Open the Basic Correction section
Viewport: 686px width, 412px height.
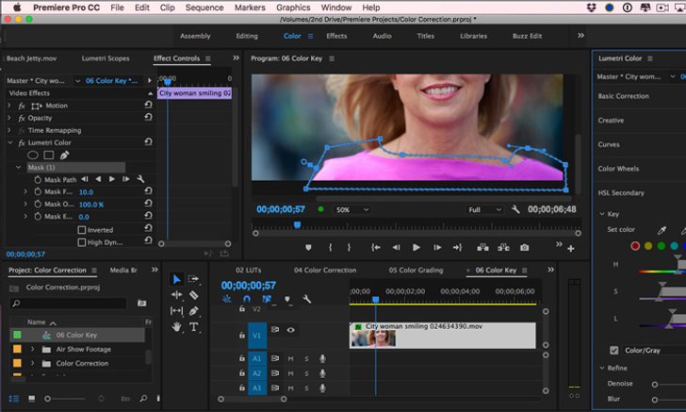(624, 96)
